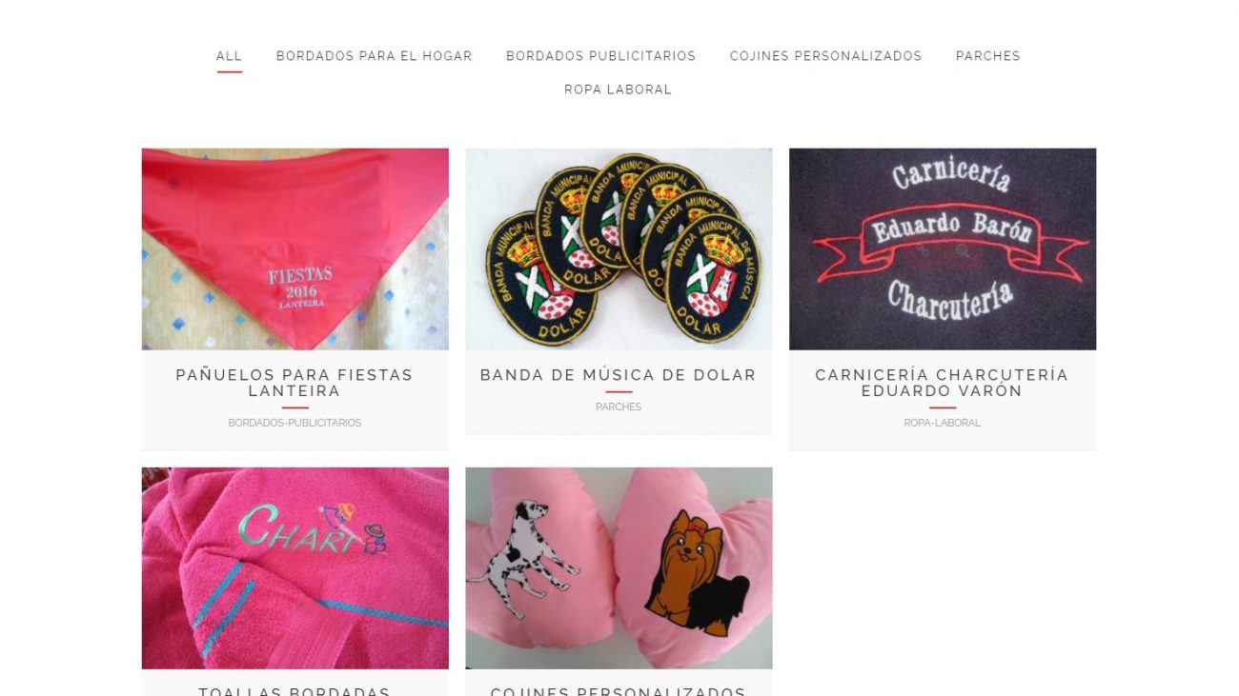Switch to Cojines Personalizados filter
Viewport: 1239px width, 696px height.
pyautogui.click(x=825, y=56)
